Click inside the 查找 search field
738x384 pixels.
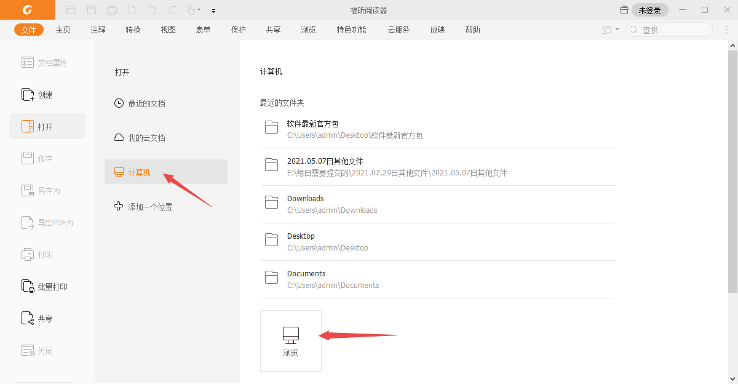click(670, 29)
